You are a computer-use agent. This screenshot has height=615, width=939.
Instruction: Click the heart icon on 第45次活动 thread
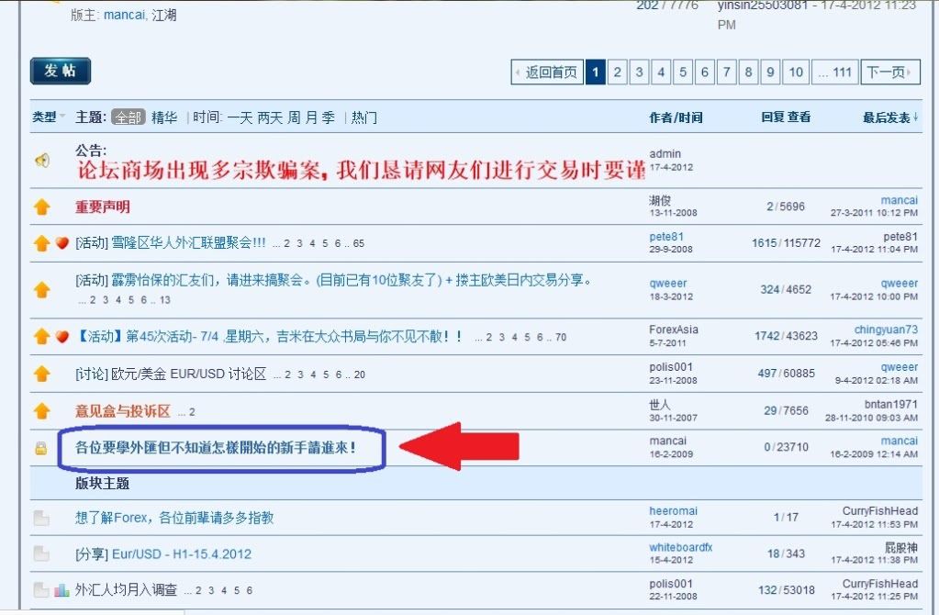point(62,337)
